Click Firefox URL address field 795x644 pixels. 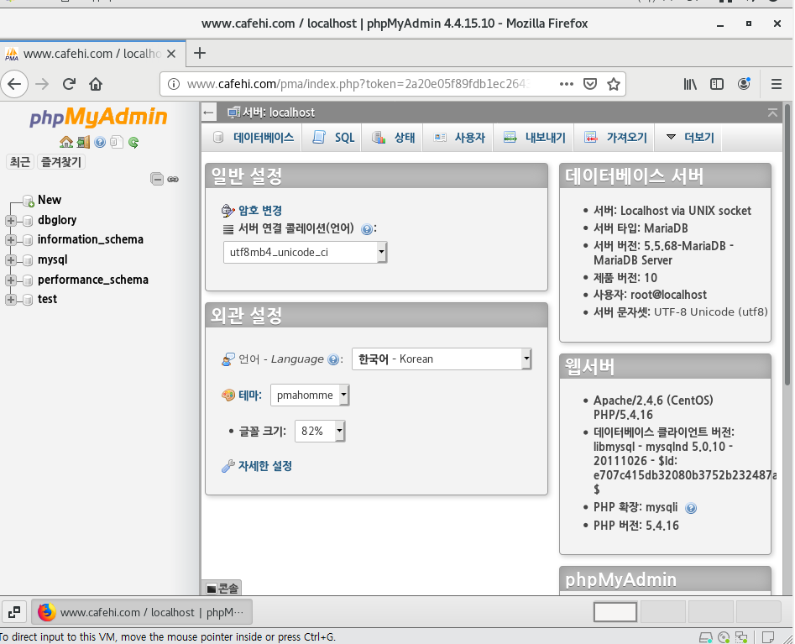[358, 84]
